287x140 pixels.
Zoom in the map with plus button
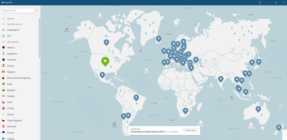(285, 132)
